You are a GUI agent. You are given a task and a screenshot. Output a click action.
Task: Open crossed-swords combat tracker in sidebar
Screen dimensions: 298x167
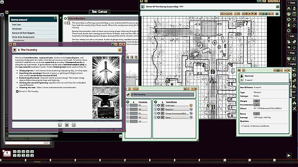click(289, 8)
